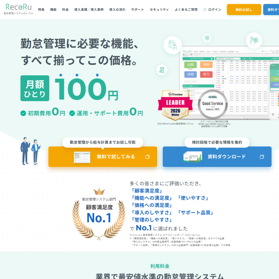Click the 出勤 button in screenshot

(x=190, y=65)
